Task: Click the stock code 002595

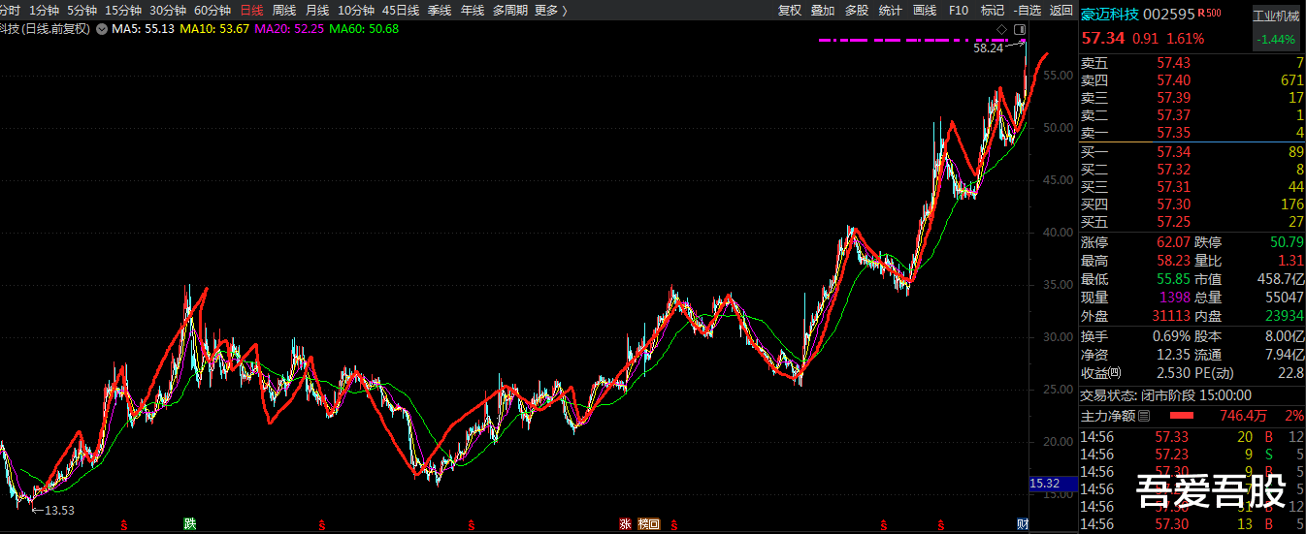Action: pos(1168,15)
